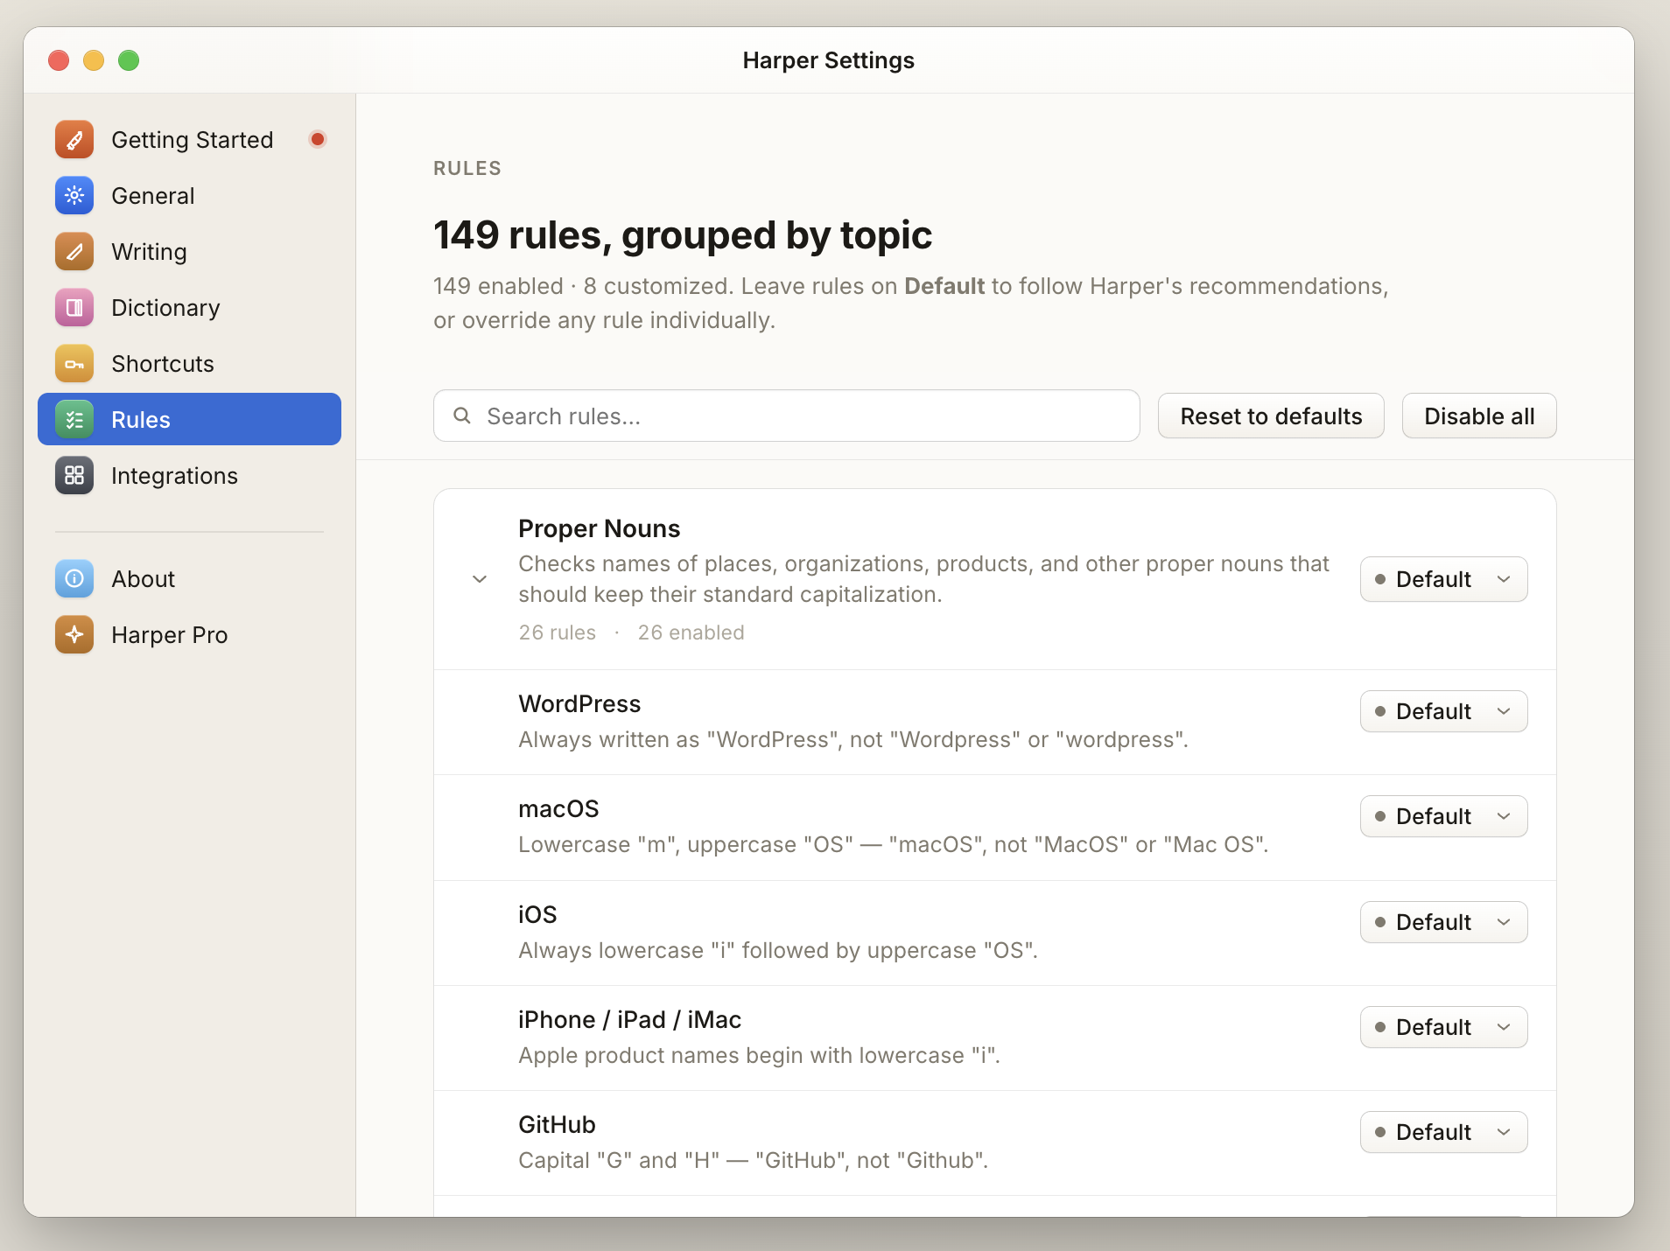The image size is (1670, 1251).
Task: Click the Harper Pro sparkle icon
Action: point(74,635)
